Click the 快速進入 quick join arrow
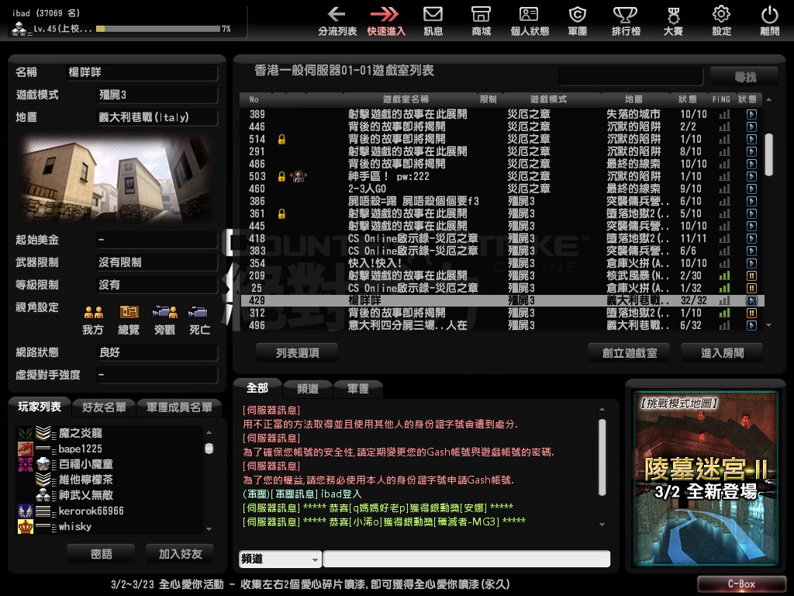Image resolution: width=794 pixels, height=596 pixels. point(386,21)
